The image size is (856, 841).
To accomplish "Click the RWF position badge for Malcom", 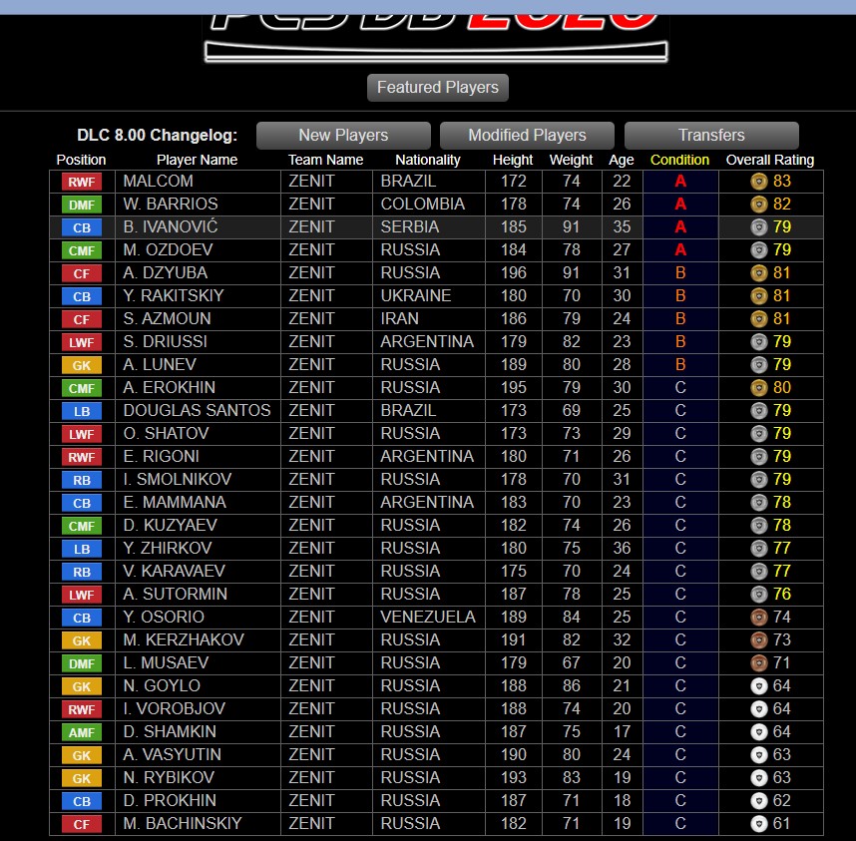I will pyautogui.click(x=82, y=182).
